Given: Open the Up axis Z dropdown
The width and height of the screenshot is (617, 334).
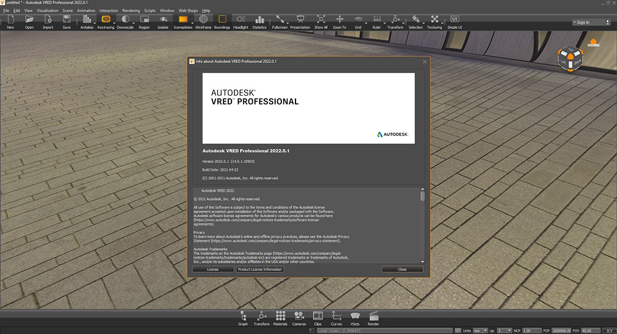Looking at the screenshot, I should pyautogui.click(x=504, y=331).
